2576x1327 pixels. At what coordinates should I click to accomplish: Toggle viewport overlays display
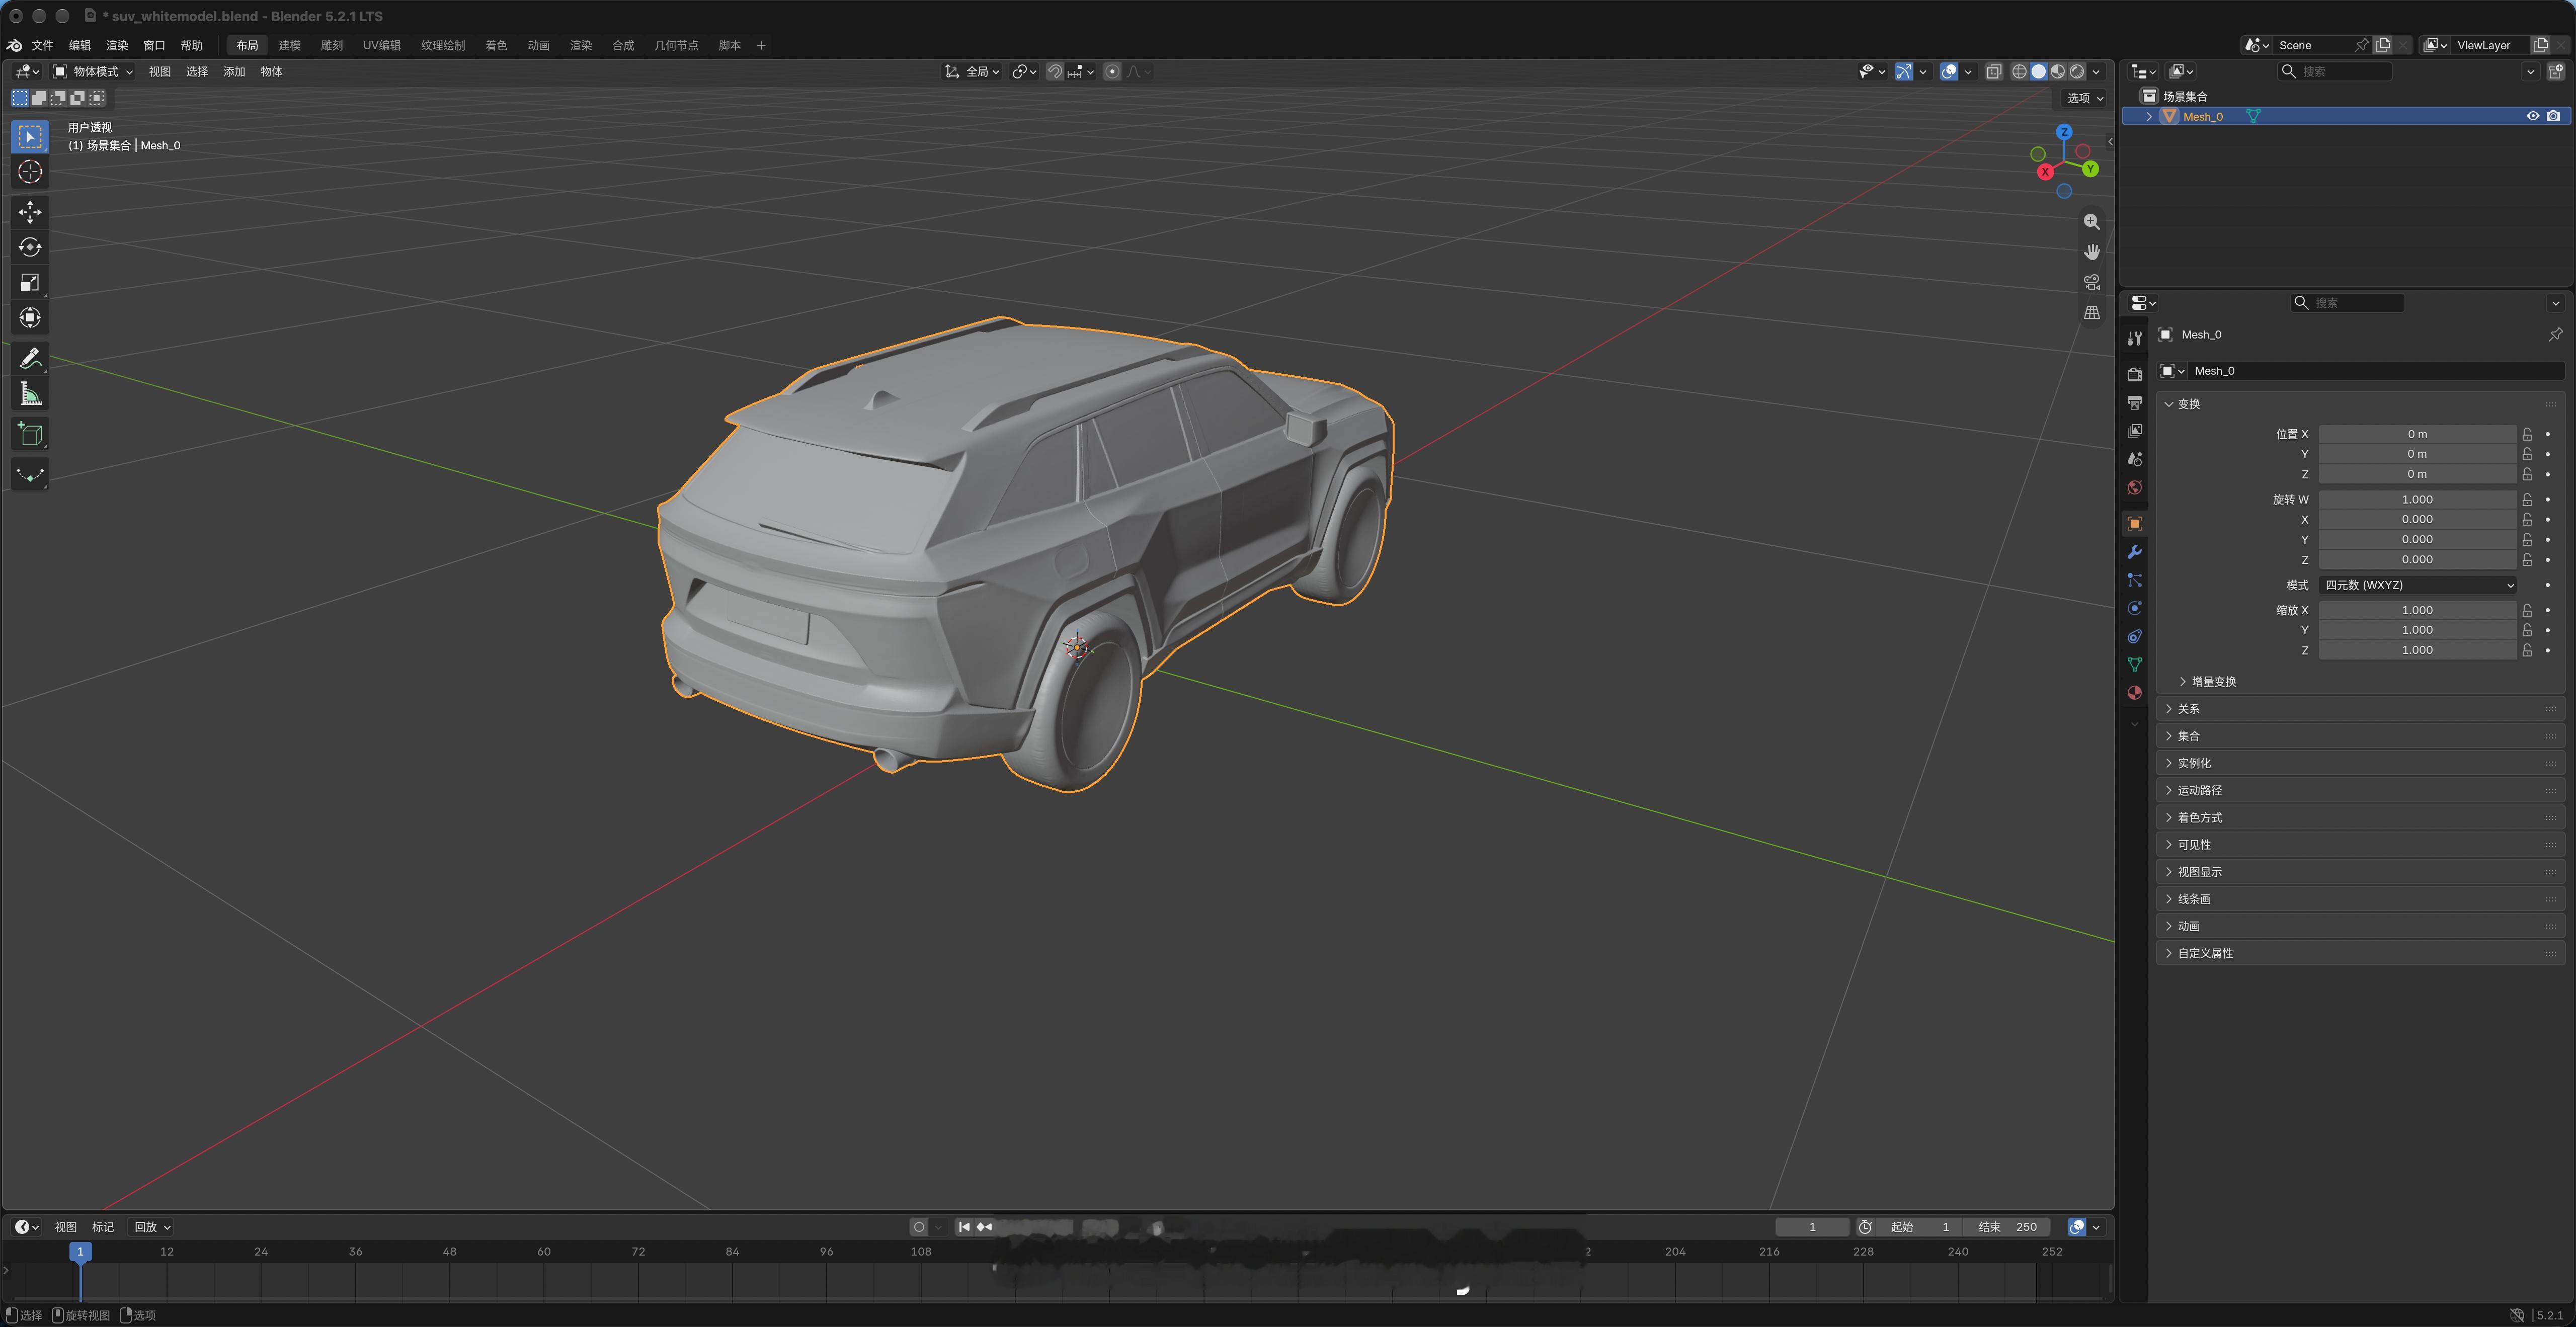1948,71
